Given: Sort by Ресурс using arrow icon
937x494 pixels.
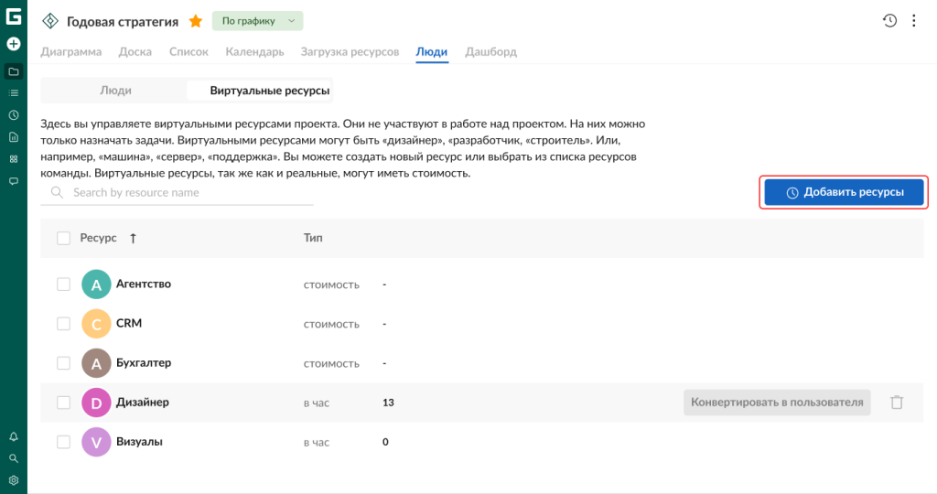Looking at the screenshot, I should pyautogui.click(x=133, y=239).
